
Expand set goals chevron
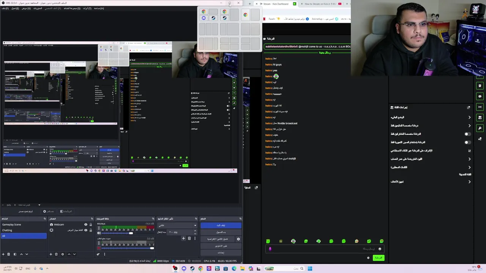pos(469,182)
